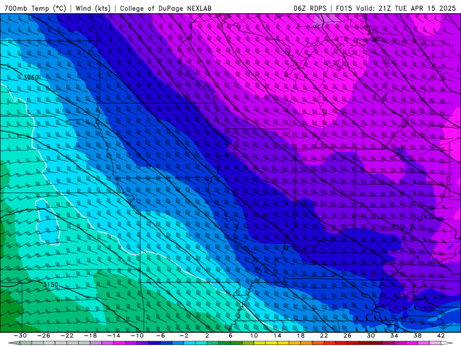This screenshot has width=461, height=346.
Task: Click the -14 color scale label
Action: (x=114, y=336)
